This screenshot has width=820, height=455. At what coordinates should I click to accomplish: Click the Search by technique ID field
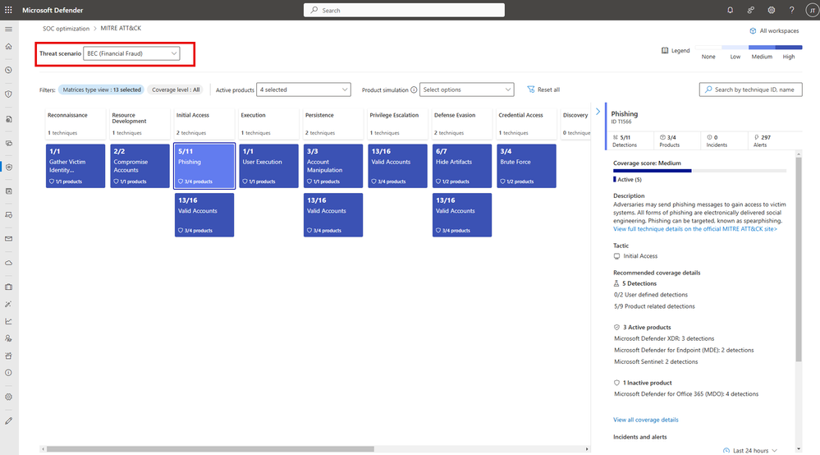[750, 90]
